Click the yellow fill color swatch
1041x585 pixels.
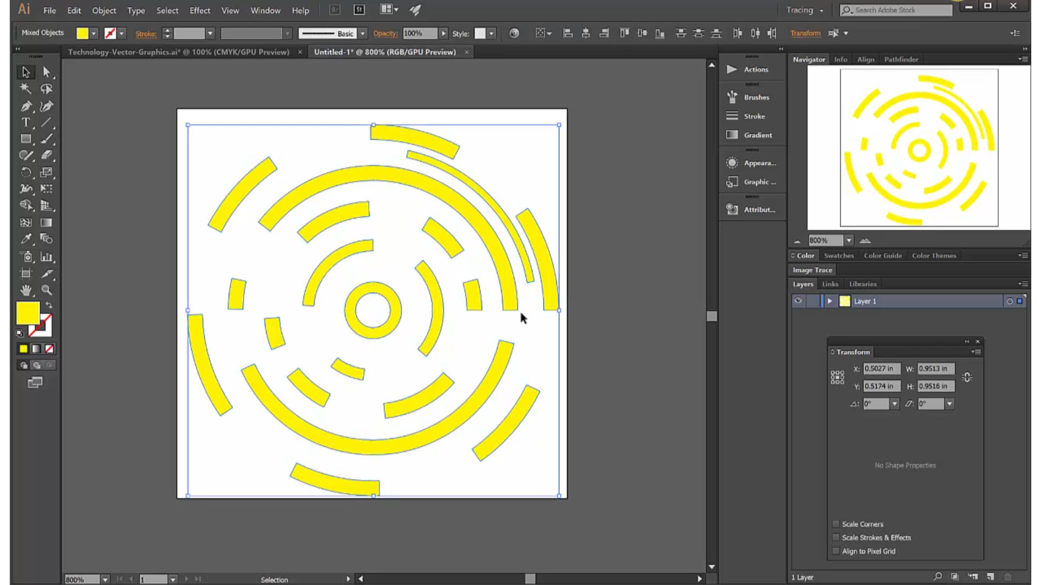[28, 313]
